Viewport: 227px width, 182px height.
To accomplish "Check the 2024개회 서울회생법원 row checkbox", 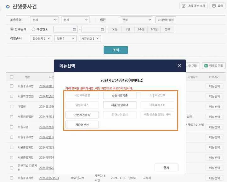I will (12, 117).
